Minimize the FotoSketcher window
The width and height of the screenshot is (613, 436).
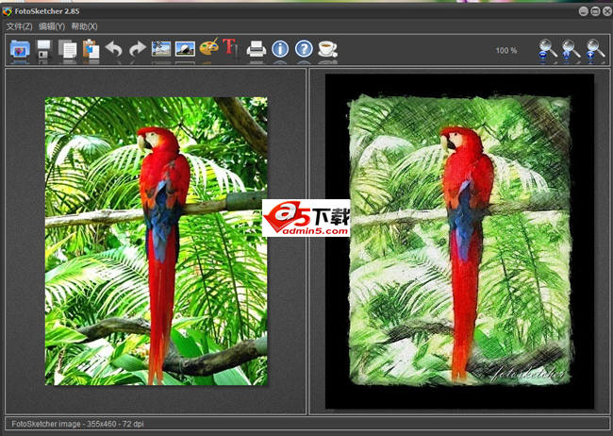[583, 11]
